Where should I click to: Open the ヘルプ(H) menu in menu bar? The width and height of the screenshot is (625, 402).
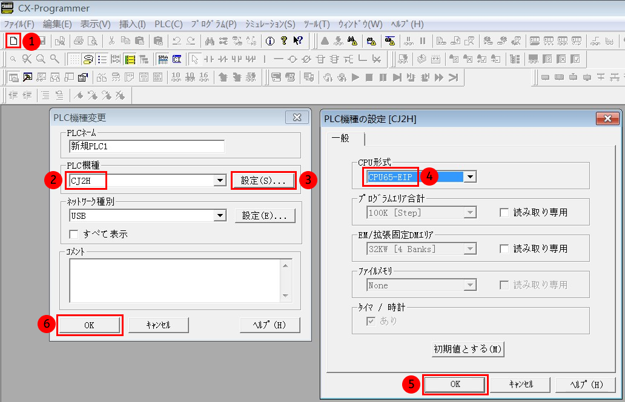coord(407,24)
